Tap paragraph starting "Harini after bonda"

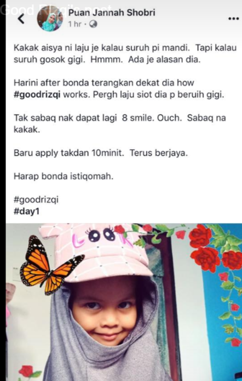pyautogui.click(x=118, y=89)
